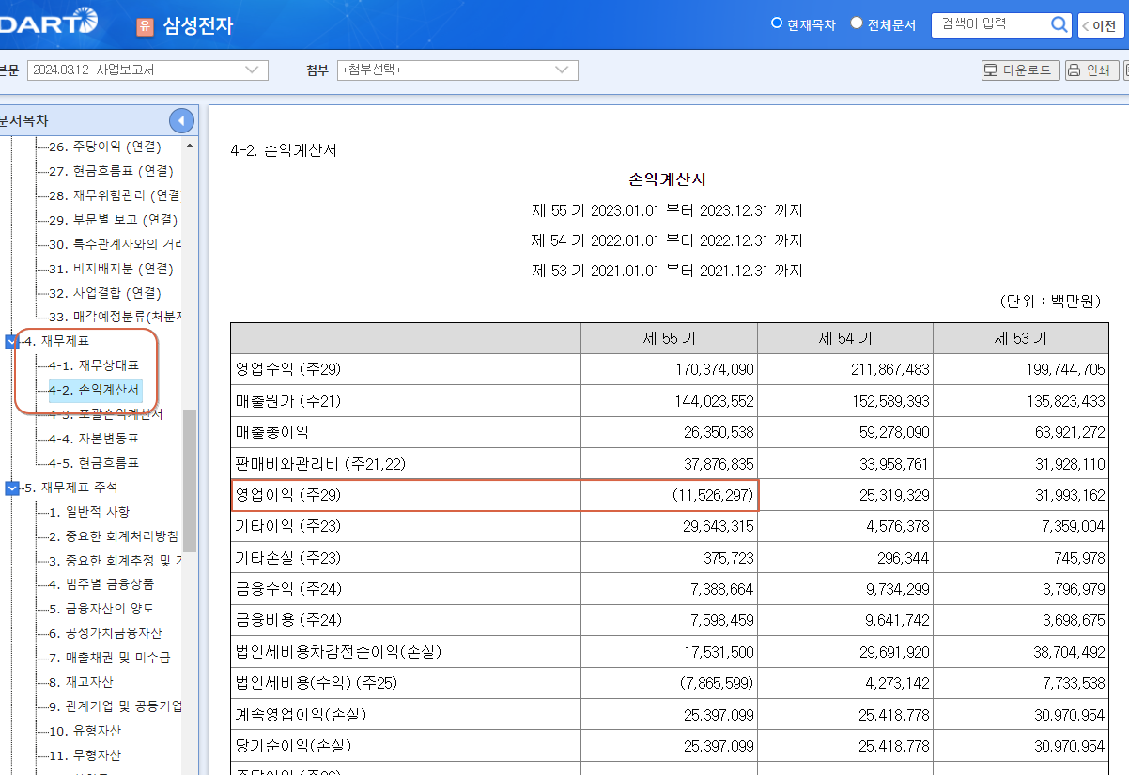
Task: Open 32. 사업결합 (연결) tree item
Action: (104, 293)
